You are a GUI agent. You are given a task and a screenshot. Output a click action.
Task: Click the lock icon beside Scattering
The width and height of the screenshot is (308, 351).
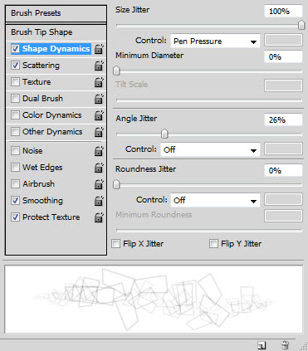pyautogui.click(x=99, y=66)
